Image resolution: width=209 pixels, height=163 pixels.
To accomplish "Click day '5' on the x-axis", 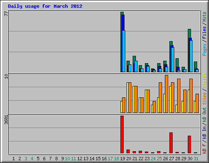I will [38, 159].
